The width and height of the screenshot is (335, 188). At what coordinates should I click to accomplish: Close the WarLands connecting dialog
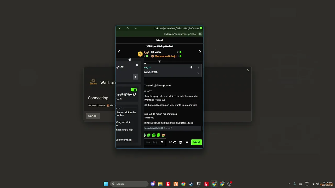pos(248,70)
